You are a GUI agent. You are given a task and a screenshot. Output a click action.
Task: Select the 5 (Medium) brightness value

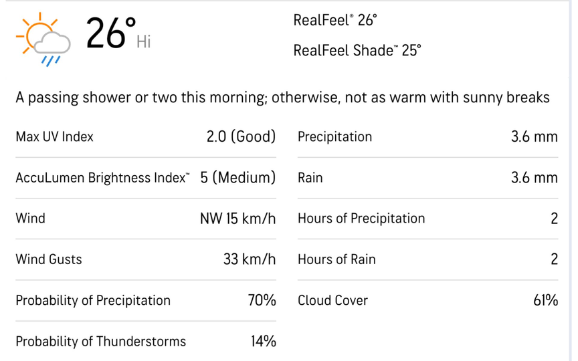(238, 178)
